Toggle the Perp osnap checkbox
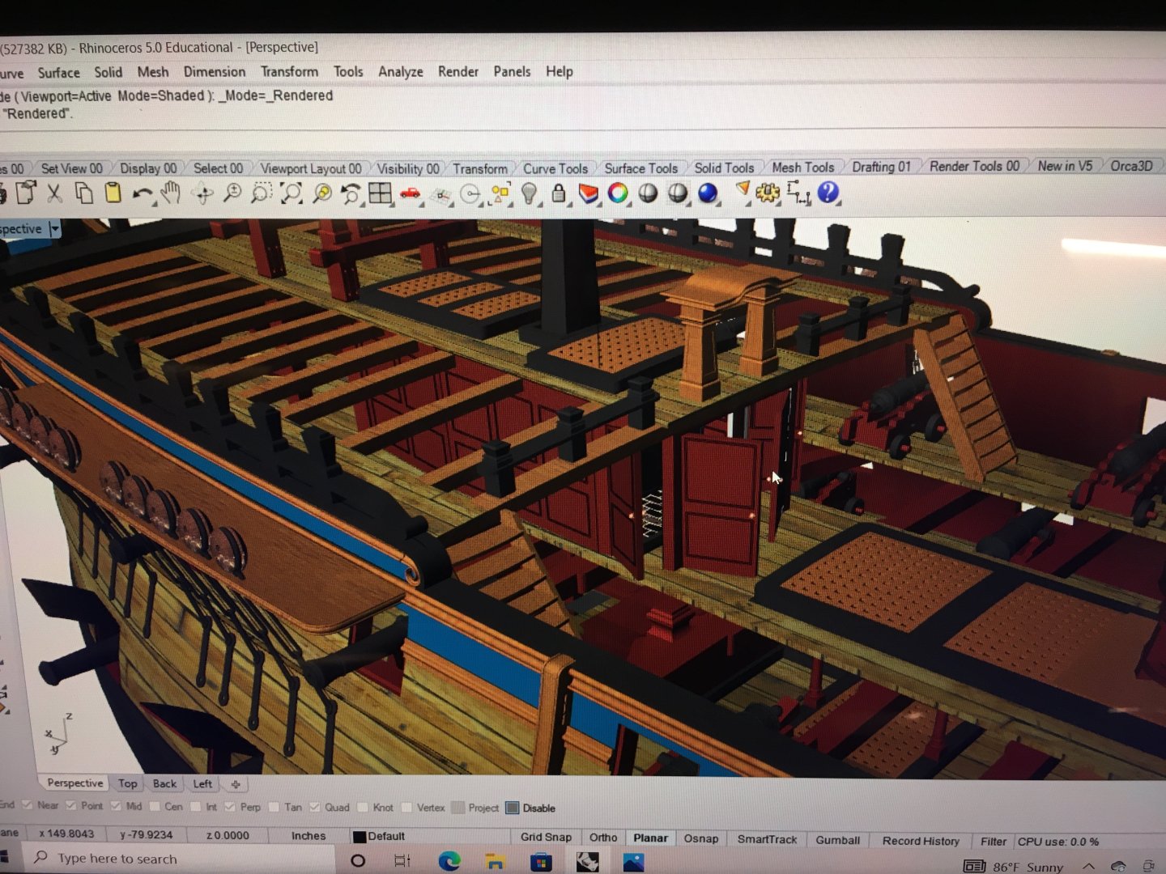 pos(230,806)
